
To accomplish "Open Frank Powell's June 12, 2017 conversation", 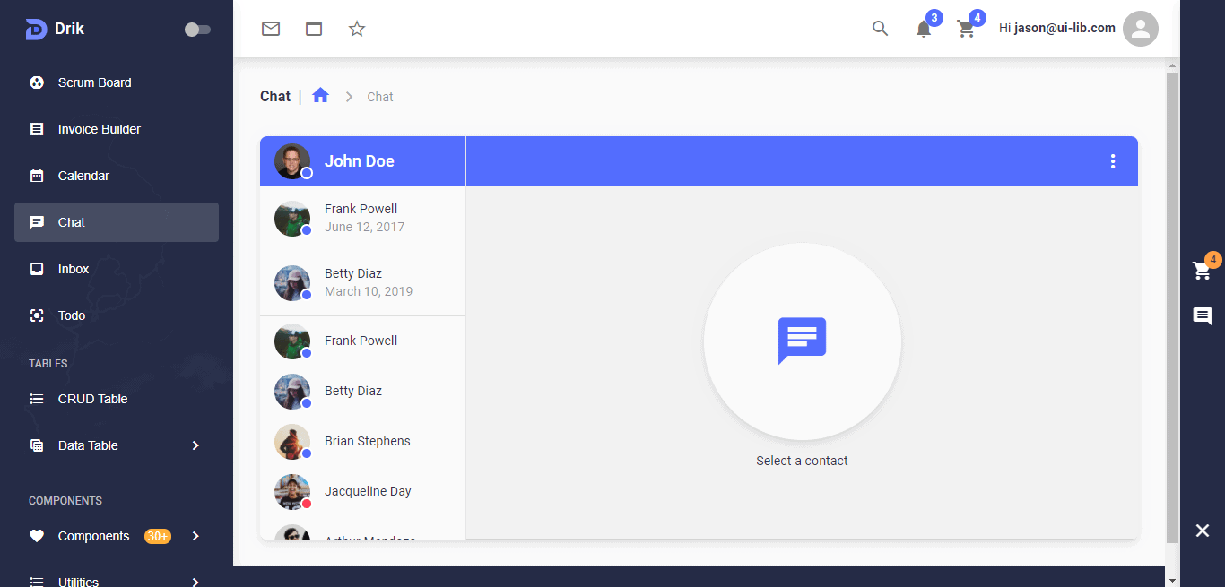I will click(x=362, y=218).
